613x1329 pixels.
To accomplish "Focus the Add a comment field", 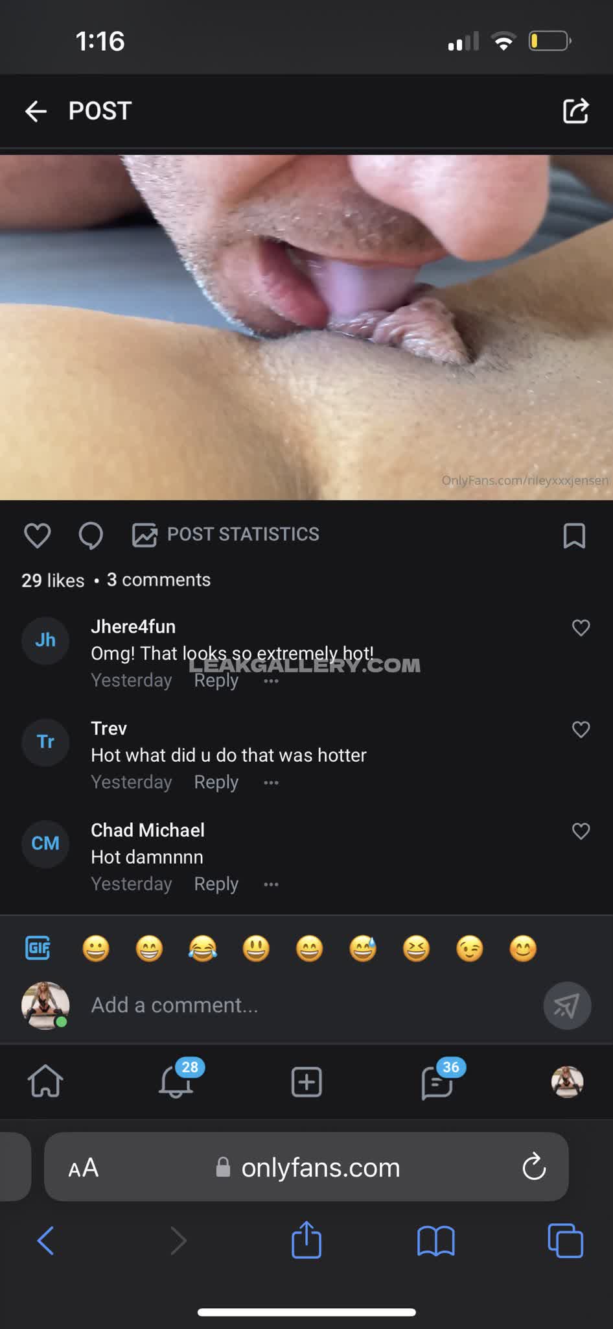I will point(305,1005).
